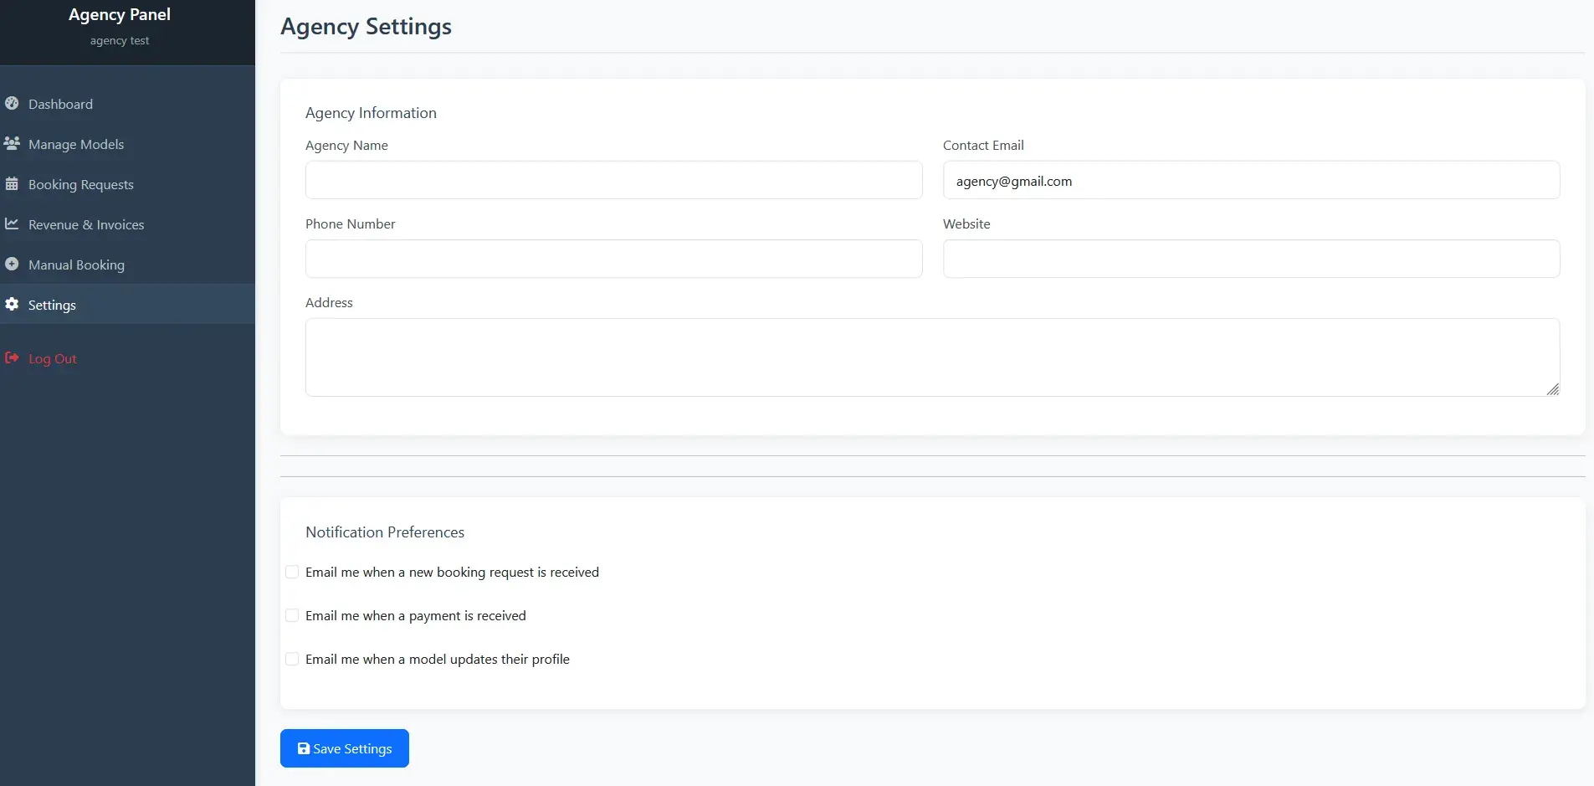Open Manage Models from the sidebar

pyautogui.click(x=76, y=145)
